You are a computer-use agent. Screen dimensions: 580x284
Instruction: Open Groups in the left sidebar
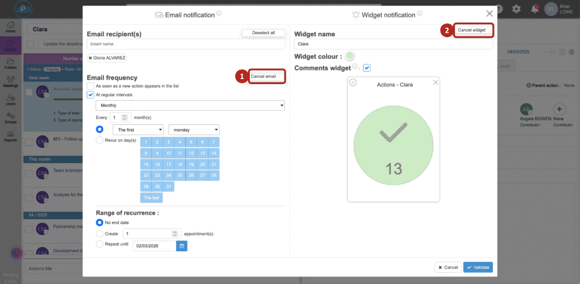tap(10, 117)
